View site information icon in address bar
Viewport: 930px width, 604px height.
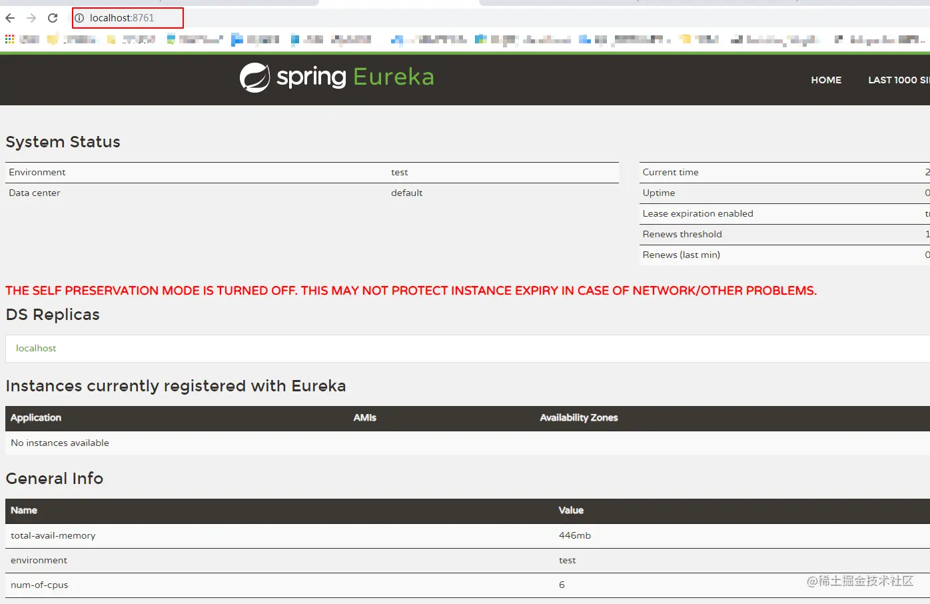pyautogui.click(x=79, y=18)
